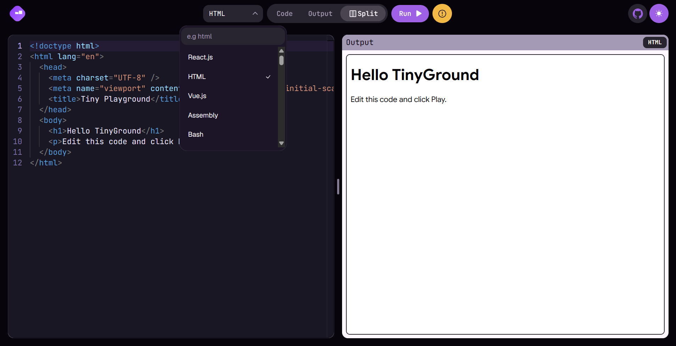Choose Assembly from language list
Image resolution: width=676 pixels, height=346 pixels.
coord(230,115)
